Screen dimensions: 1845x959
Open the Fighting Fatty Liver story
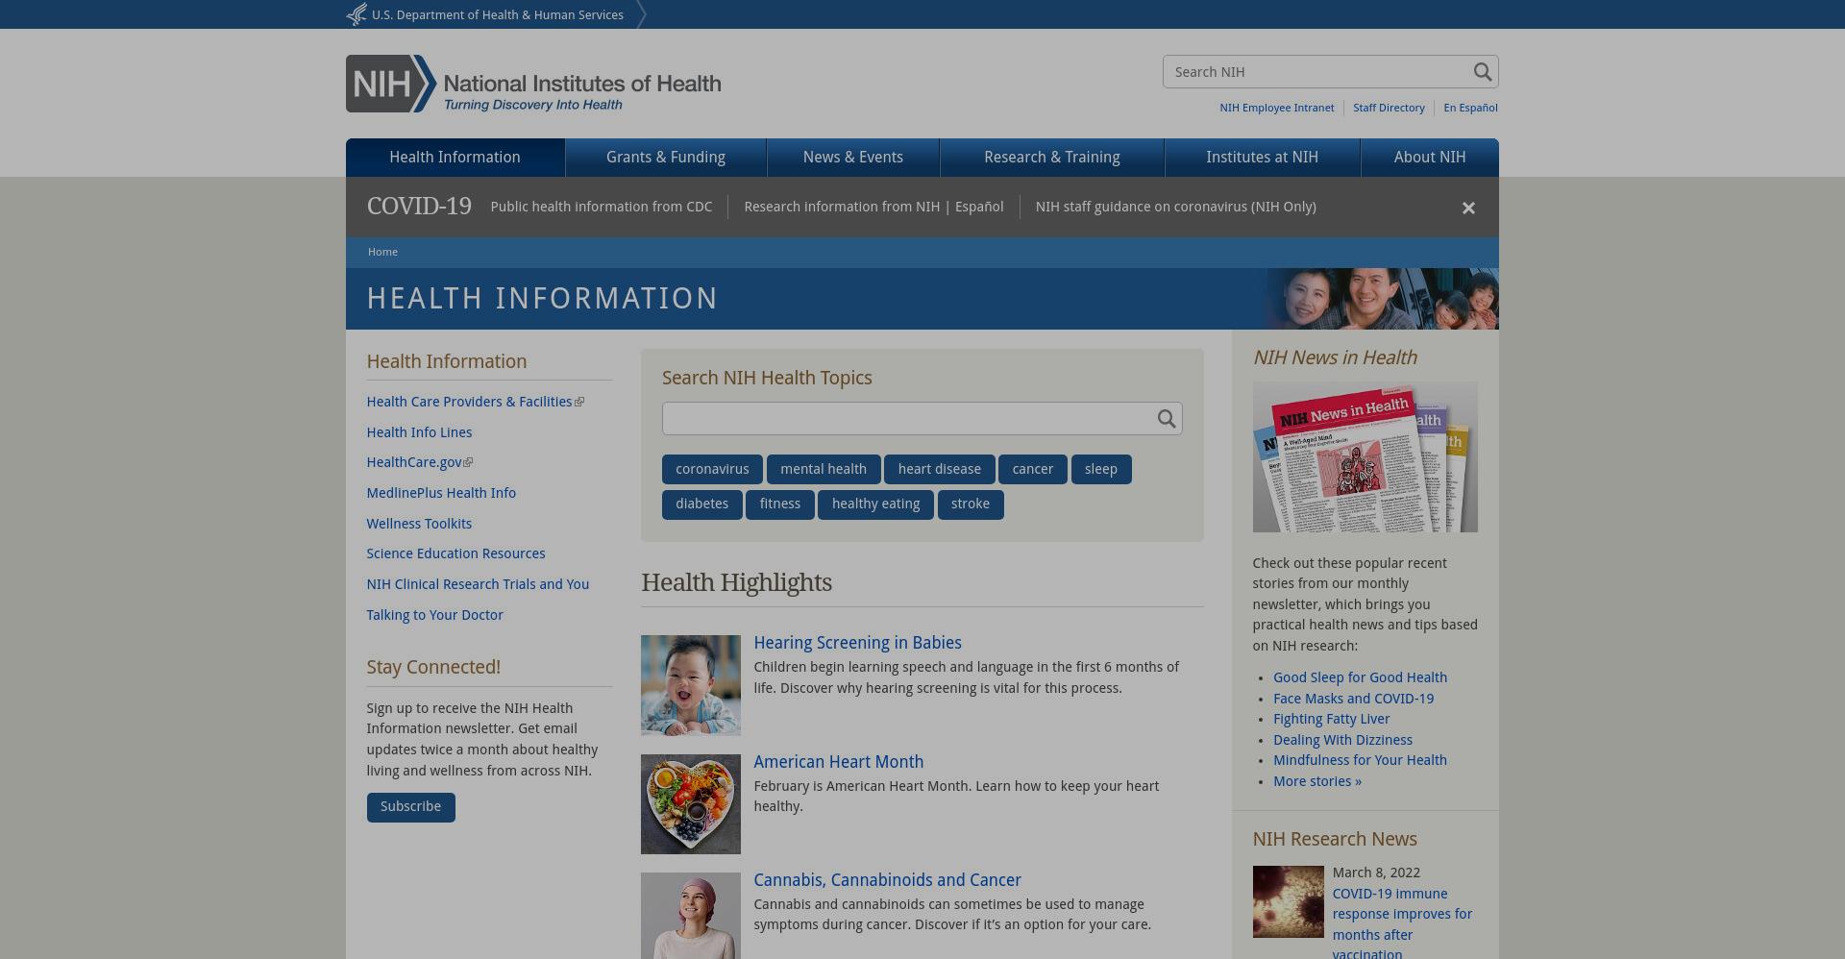(x=1331, y=720)
